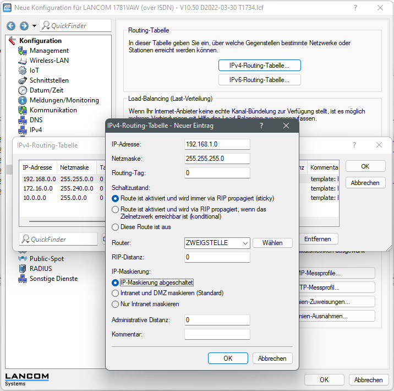Click the Wählen button
Screen dimensions: 394x391
tap(272, 243)
